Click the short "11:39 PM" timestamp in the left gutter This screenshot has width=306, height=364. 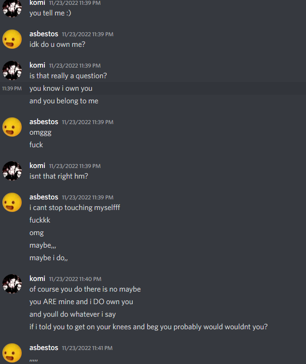[x=12, y=88]
